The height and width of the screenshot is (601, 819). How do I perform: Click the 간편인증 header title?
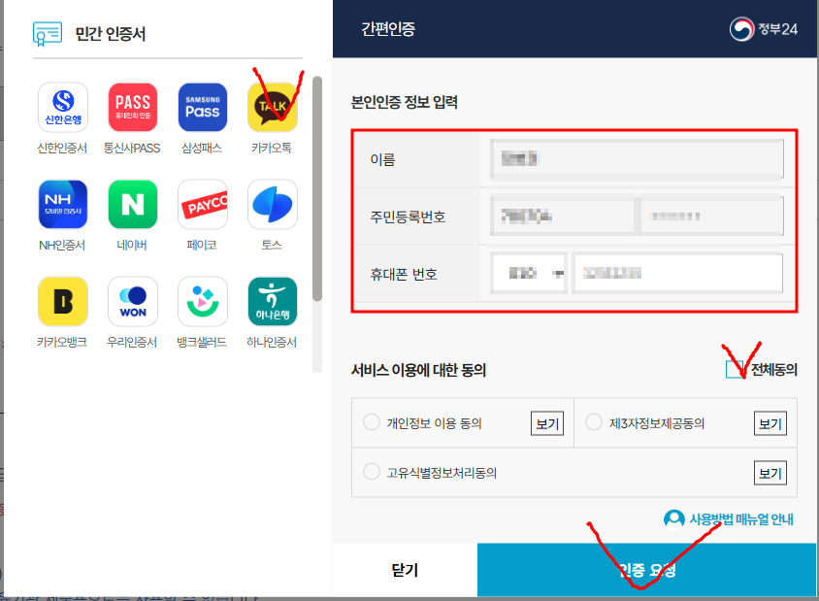(388, 29)
